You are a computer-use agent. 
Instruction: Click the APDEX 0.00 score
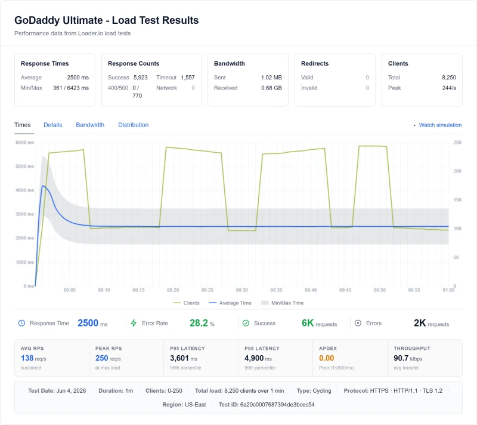(326, 358)
